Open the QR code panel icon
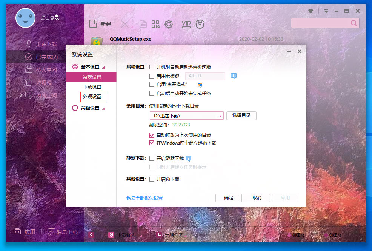This screenshot has height=251, width=372. click(155, 24)
